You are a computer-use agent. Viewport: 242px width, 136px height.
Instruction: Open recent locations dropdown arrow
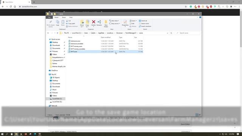55,33
